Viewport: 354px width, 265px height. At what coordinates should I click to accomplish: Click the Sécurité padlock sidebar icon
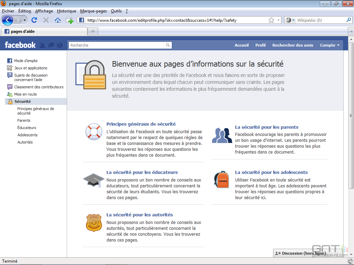tap(9, 101)
